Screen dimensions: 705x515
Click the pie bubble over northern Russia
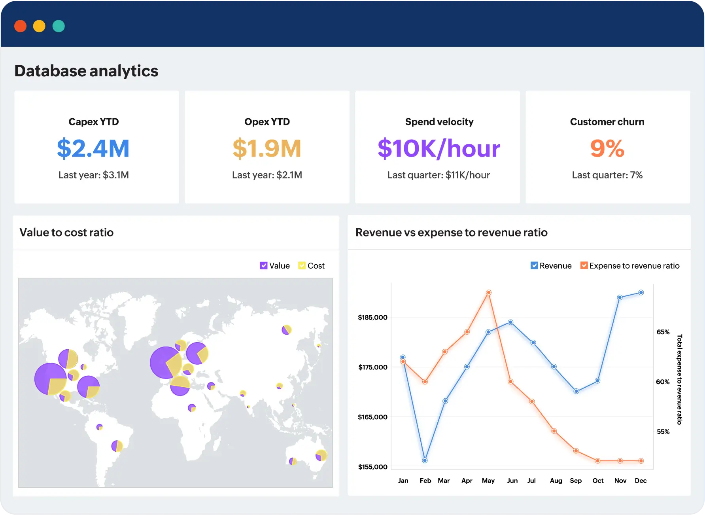point(286,329)
